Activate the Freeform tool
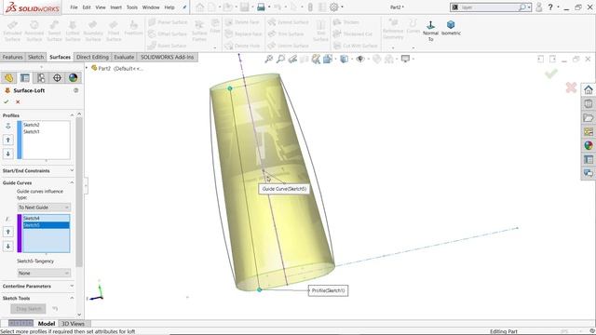The image size is (596, 335). coord(133,28)
